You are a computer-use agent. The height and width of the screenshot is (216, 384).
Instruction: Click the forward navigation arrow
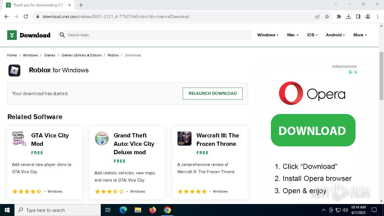click(16, 16)
